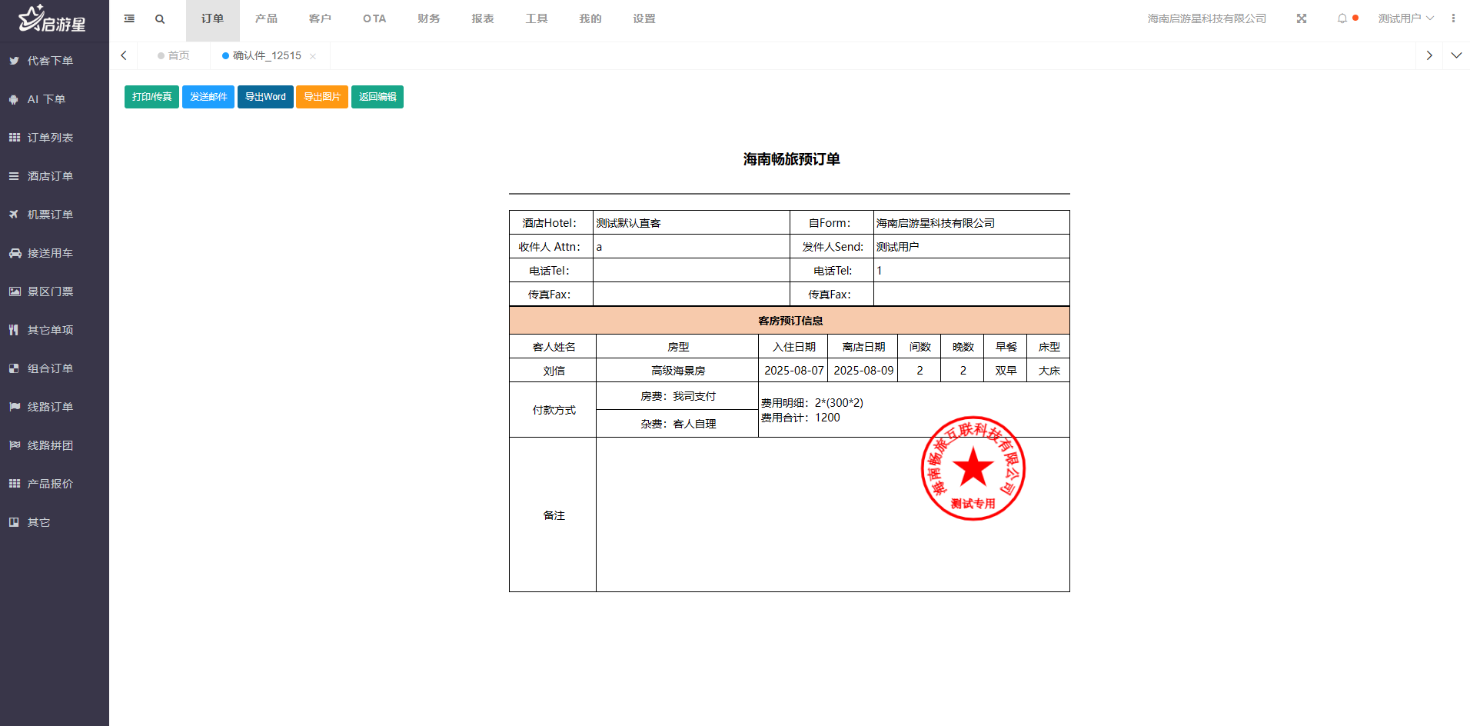Go to AI 下单 in sidebar

tap(46, 99)
